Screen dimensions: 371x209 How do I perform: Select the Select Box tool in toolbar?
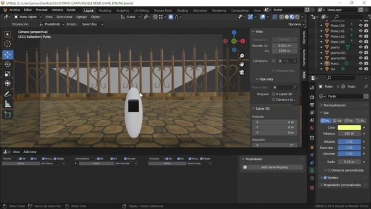click(8, 34)
